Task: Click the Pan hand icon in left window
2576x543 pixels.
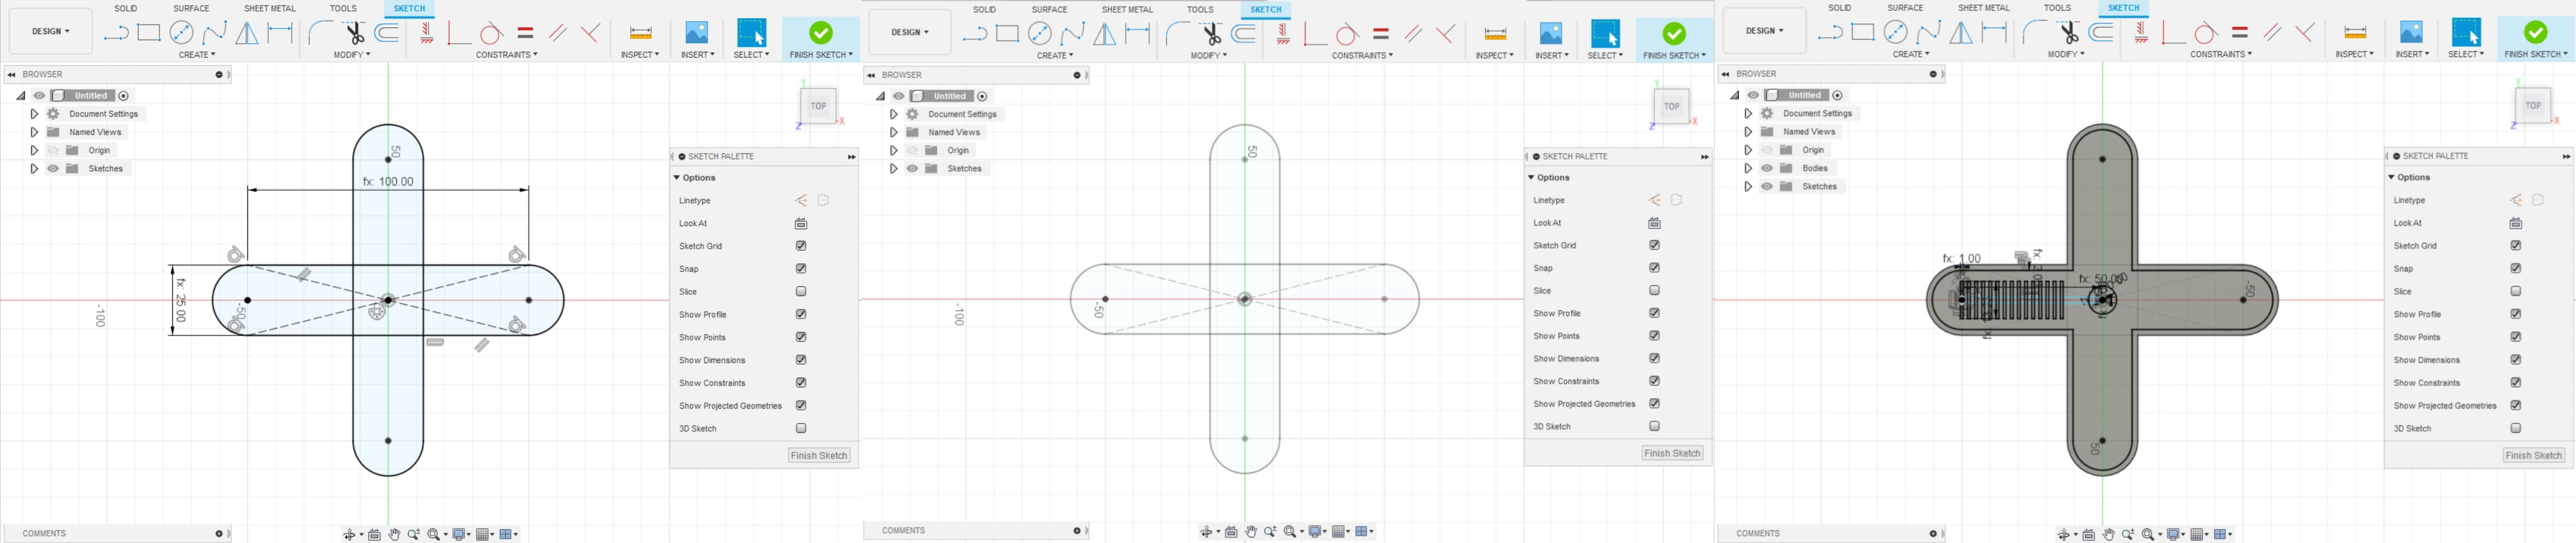Action: (x=394, y=534)
